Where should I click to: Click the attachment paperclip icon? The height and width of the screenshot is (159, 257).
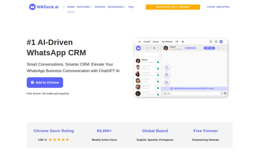[168, 94]
